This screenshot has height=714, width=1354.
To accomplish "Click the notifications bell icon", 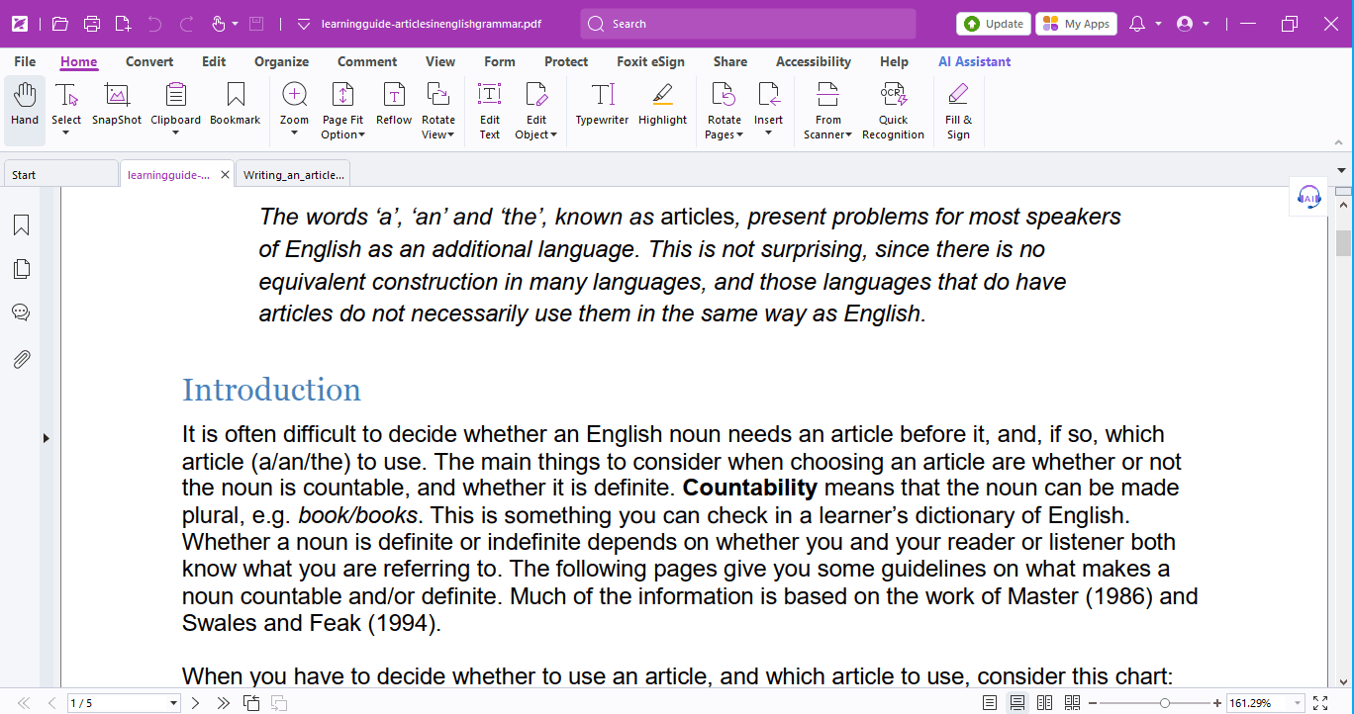I will 1137,24.
